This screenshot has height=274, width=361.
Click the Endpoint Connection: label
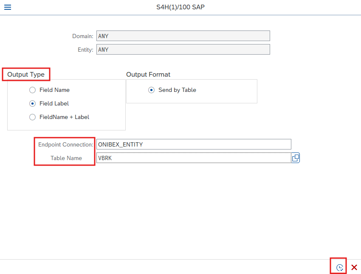(66, 144)
